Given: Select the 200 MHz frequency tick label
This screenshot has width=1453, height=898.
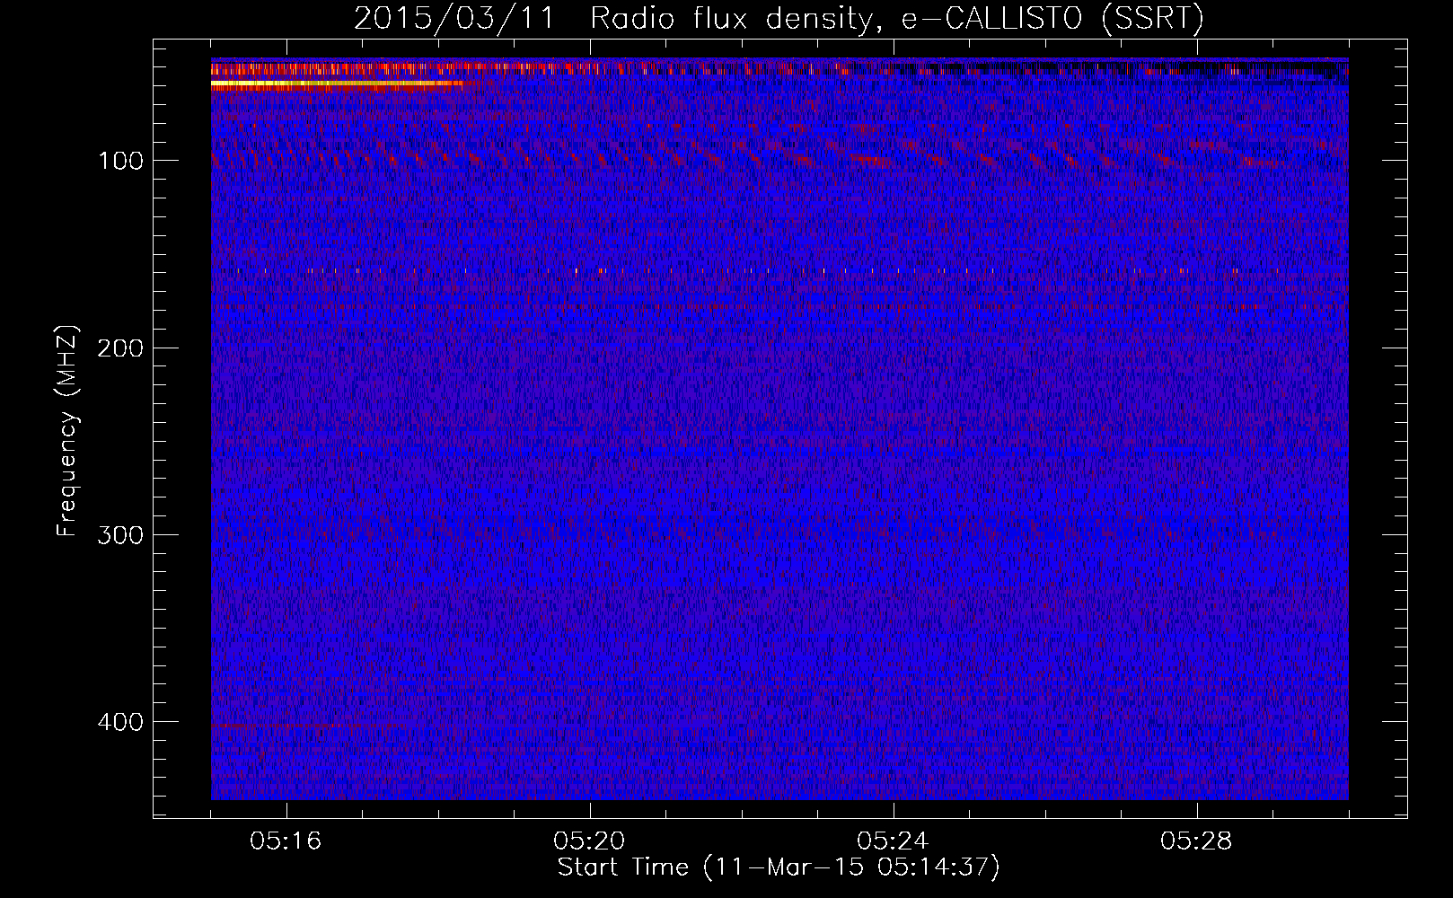Looking at the screenshot, I should tap(120, 348).
